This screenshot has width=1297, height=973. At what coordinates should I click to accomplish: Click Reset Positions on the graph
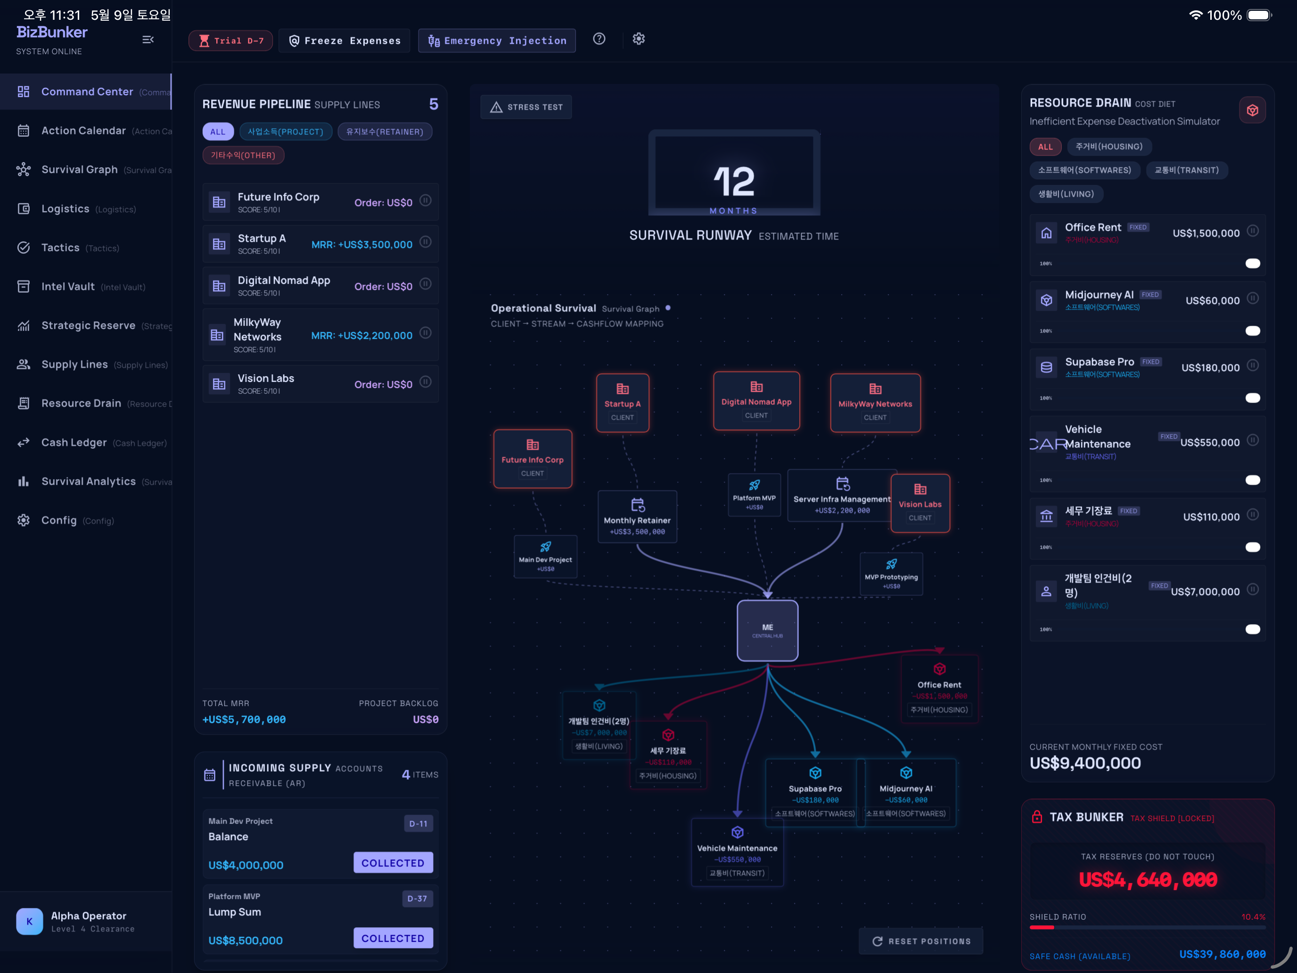point(920,941)
